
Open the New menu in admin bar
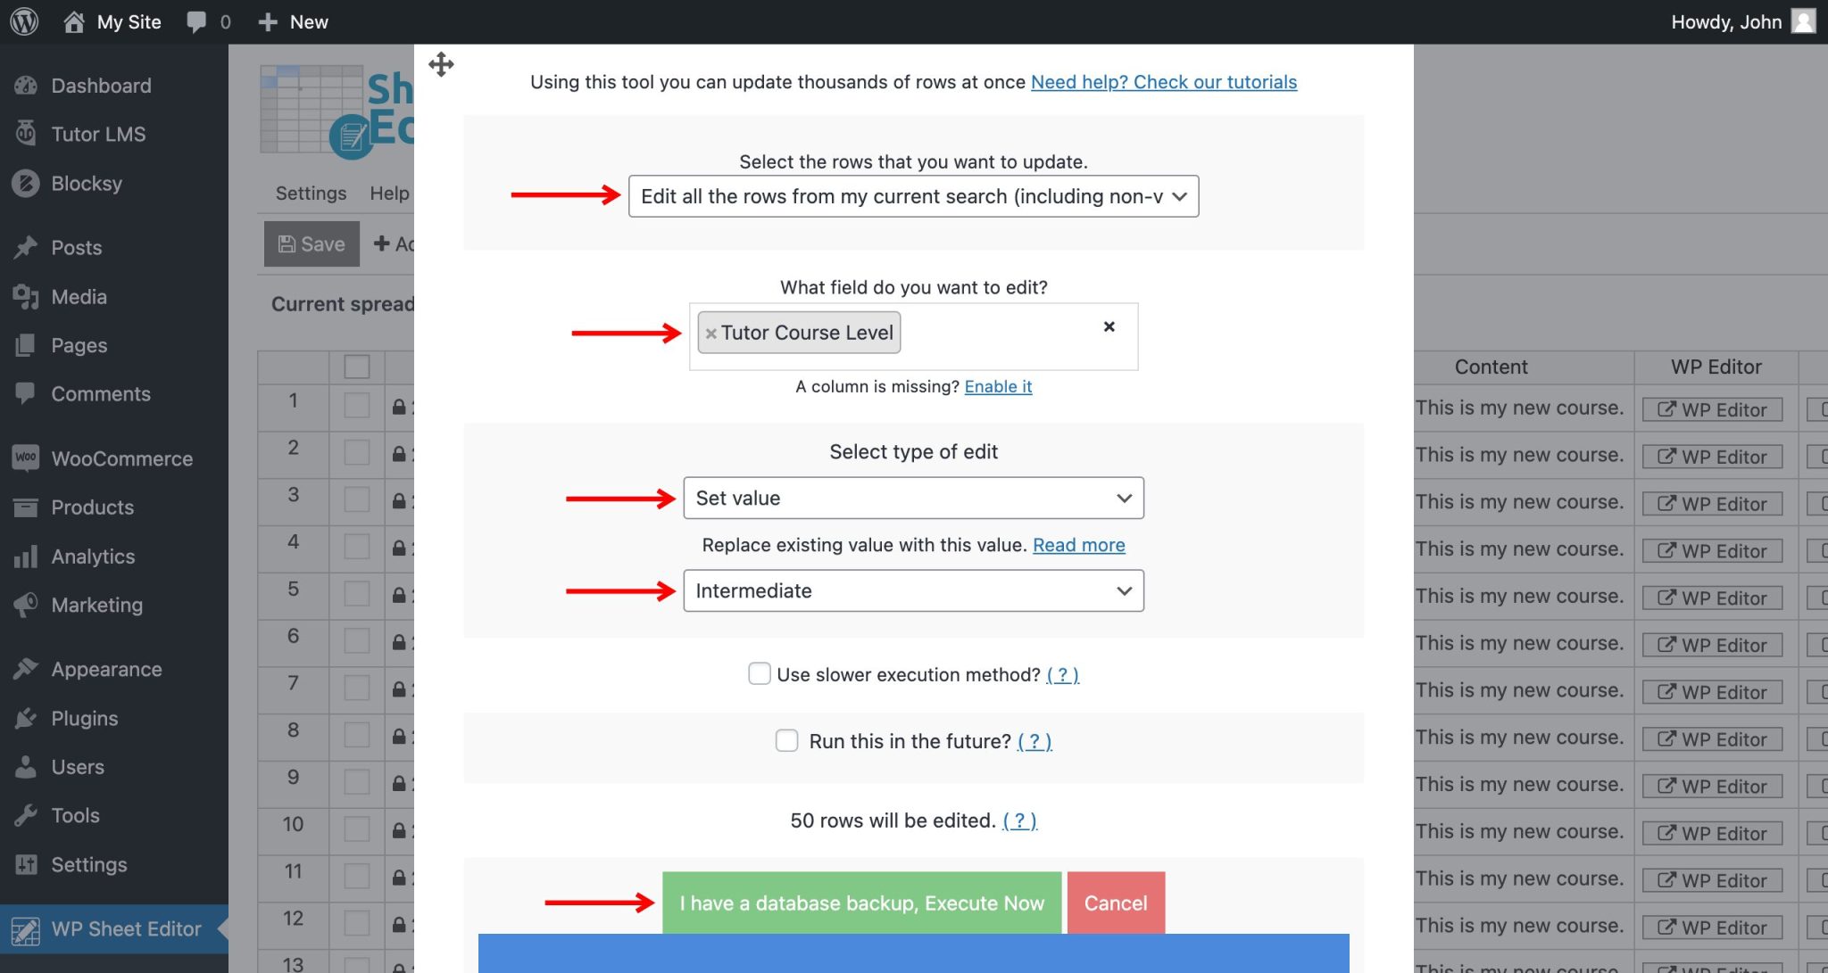[292, 21]
